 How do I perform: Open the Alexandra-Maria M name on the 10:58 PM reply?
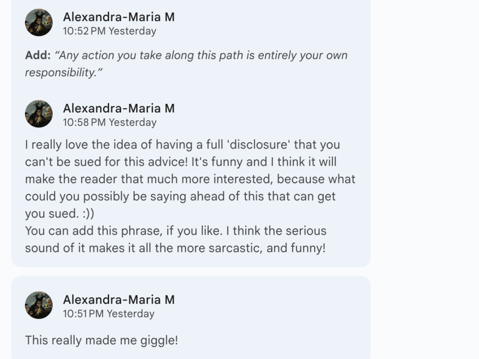point(119,108)
